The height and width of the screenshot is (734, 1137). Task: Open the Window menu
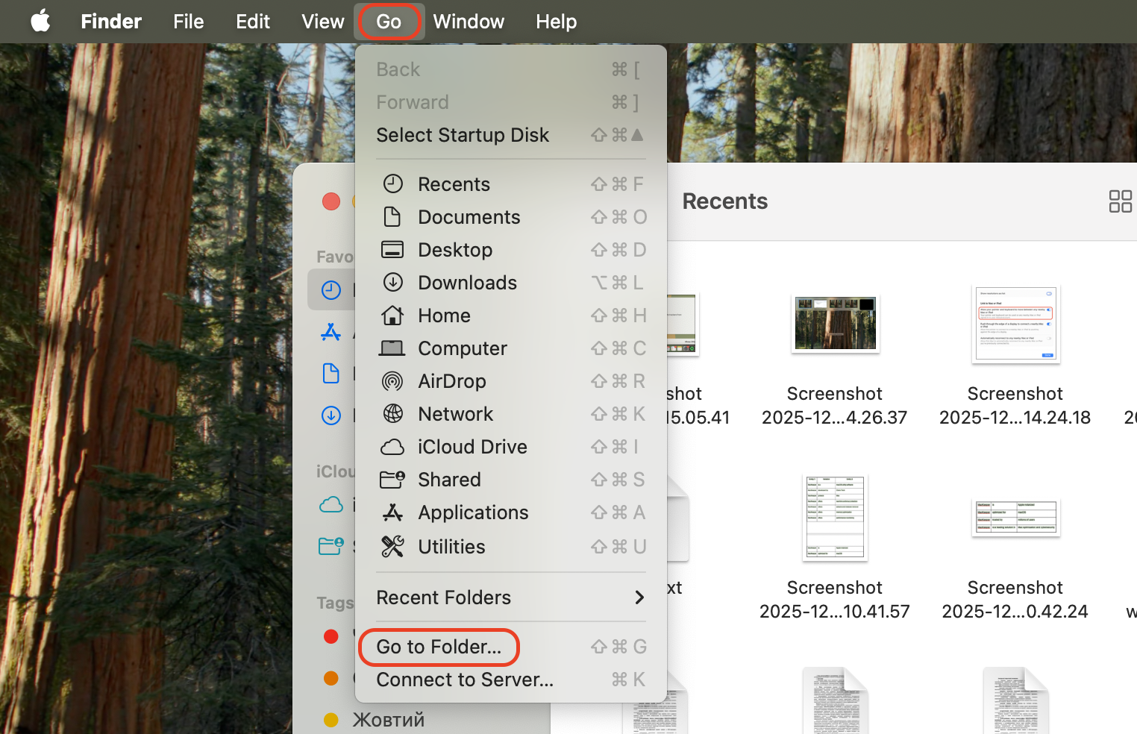coord(468,21)
